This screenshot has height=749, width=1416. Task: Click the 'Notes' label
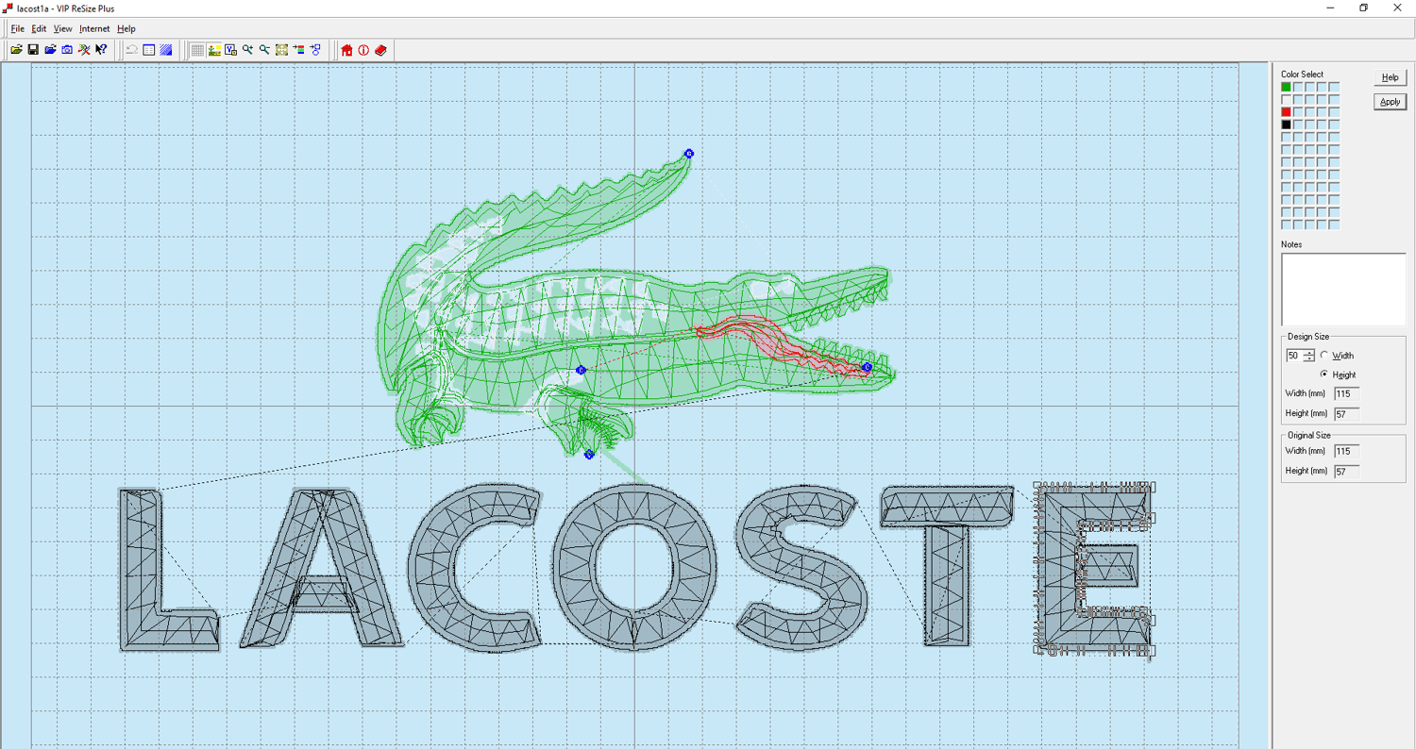1291,244
